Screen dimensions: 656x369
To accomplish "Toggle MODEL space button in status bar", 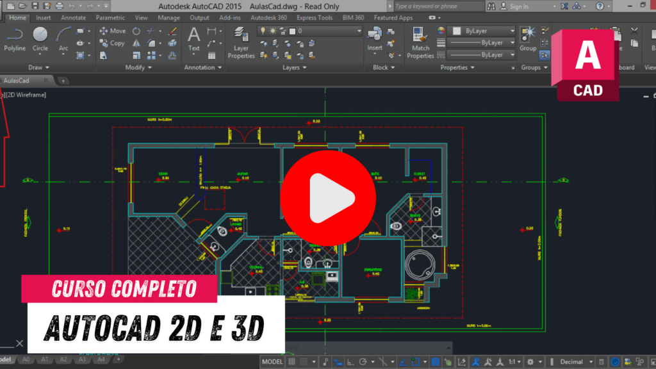I will (272, 362).
